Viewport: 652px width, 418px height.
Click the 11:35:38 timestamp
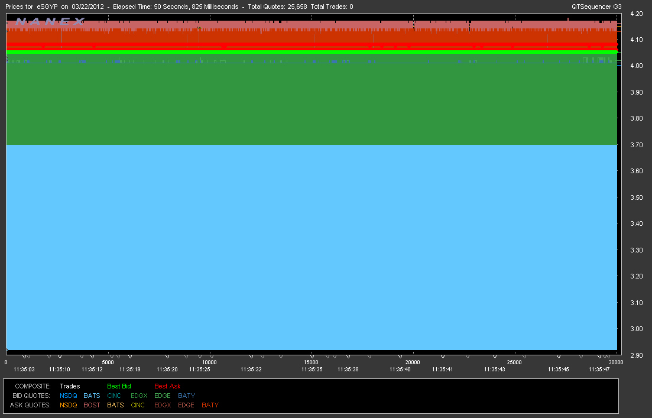pos(348,370)
